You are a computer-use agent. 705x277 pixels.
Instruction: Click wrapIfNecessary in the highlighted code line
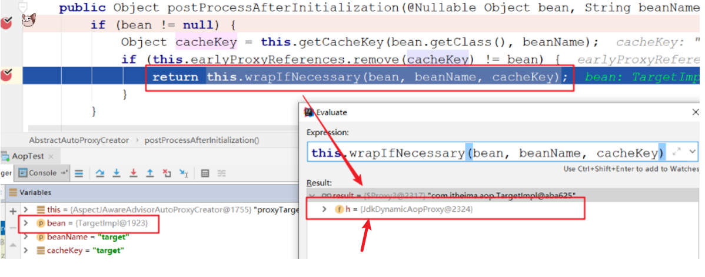pos(303,77)
